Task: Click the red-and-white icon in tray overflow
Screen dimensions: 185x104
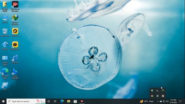Action: [163, 96]
